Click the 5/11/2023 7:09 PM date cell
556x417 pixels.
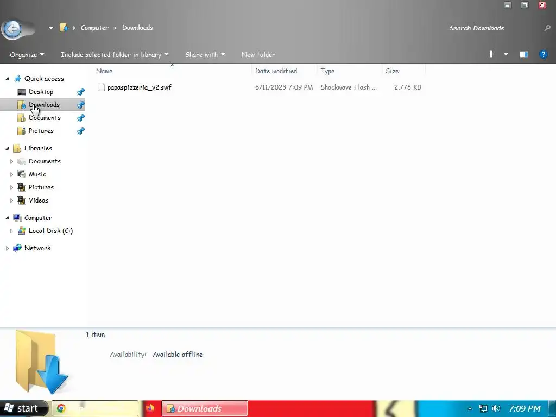pos(284,87)
